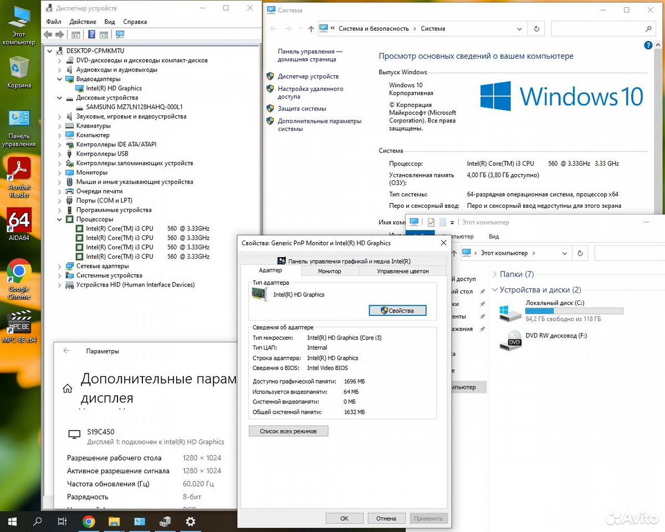Open Диспетчер устройств link in System window
Image resolution: width=665 pixels, height=532 pixels.
pyautogui.click(x=308, y=76)
